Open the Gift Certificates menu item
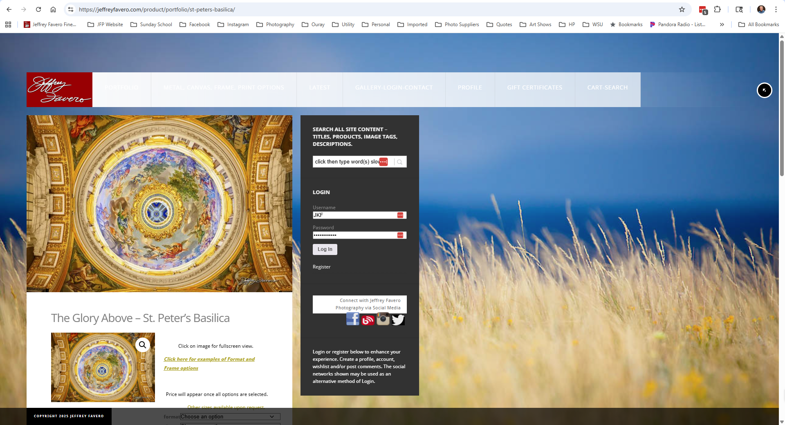Viewport: 785px width, 425px height. coord(534,87)
